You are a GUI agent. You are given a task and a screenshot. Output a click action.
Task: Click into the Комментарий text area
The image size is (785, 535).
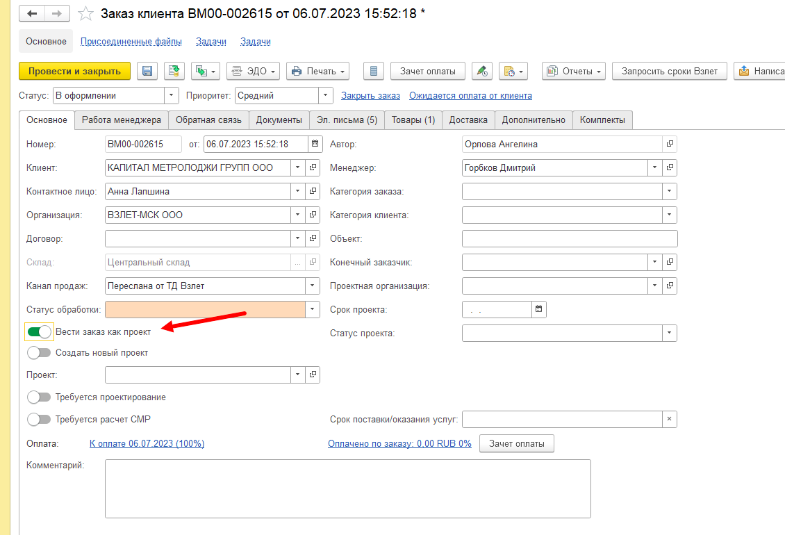[x=348, y=489]
